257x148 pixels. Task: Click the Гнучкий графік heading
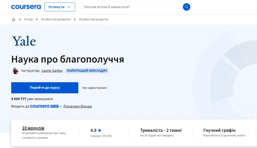(x=219, y=131)
